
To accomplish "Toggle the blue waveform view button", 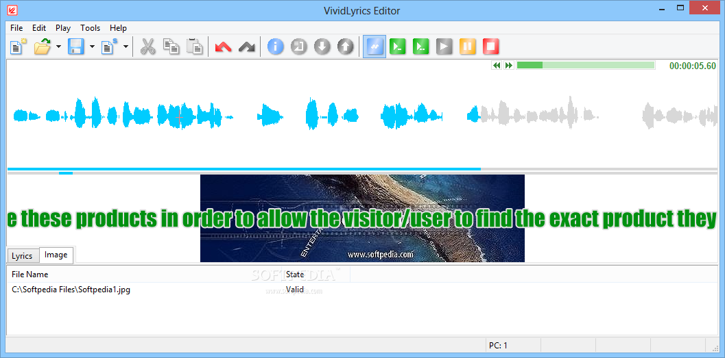I will point(375,47).
